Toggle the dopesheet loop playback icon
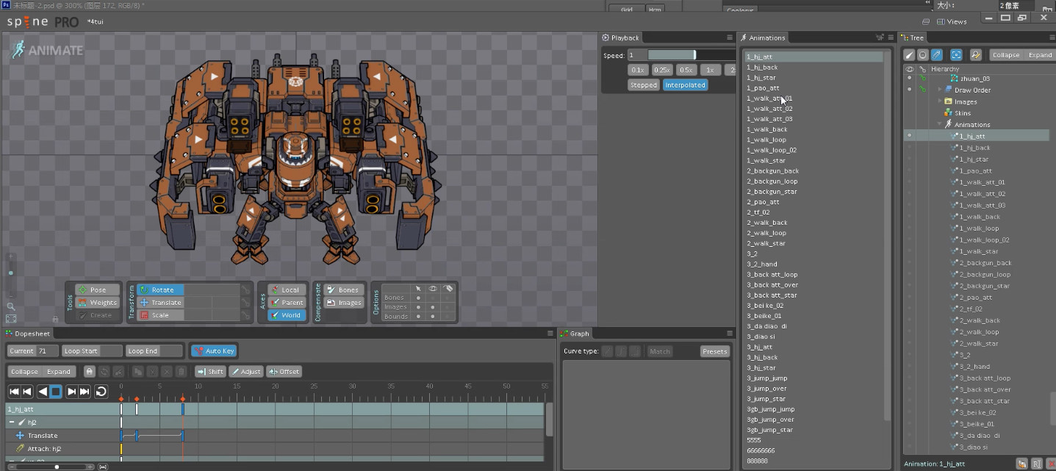This screenshot has width=1056, height=471. 101,392
